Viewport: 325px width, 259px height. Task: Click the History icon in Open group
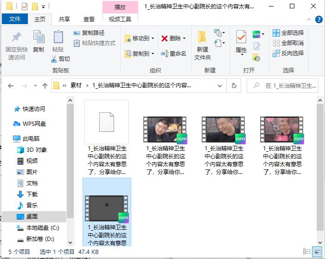pos(256,58)
